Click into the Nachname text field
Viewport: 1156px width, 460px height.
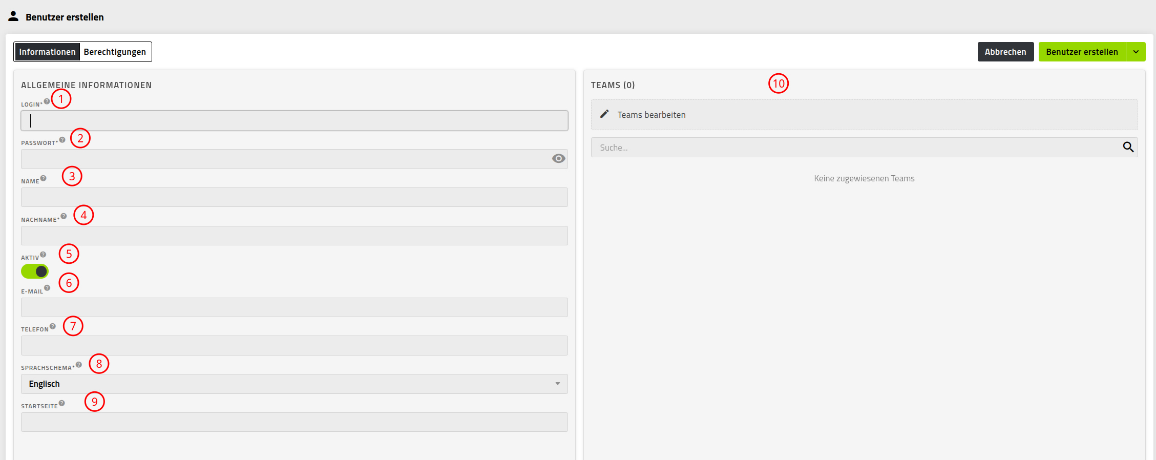295,236
